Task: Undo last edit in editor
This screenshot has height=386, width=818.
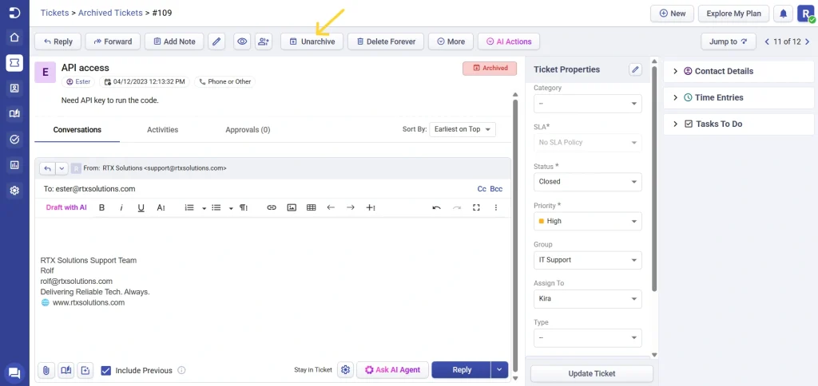Action: 437,207
